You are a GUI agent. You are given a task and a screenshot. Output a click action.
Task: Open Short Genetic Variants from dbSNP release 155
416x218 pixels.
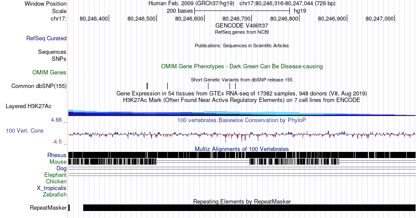[242, 80]
